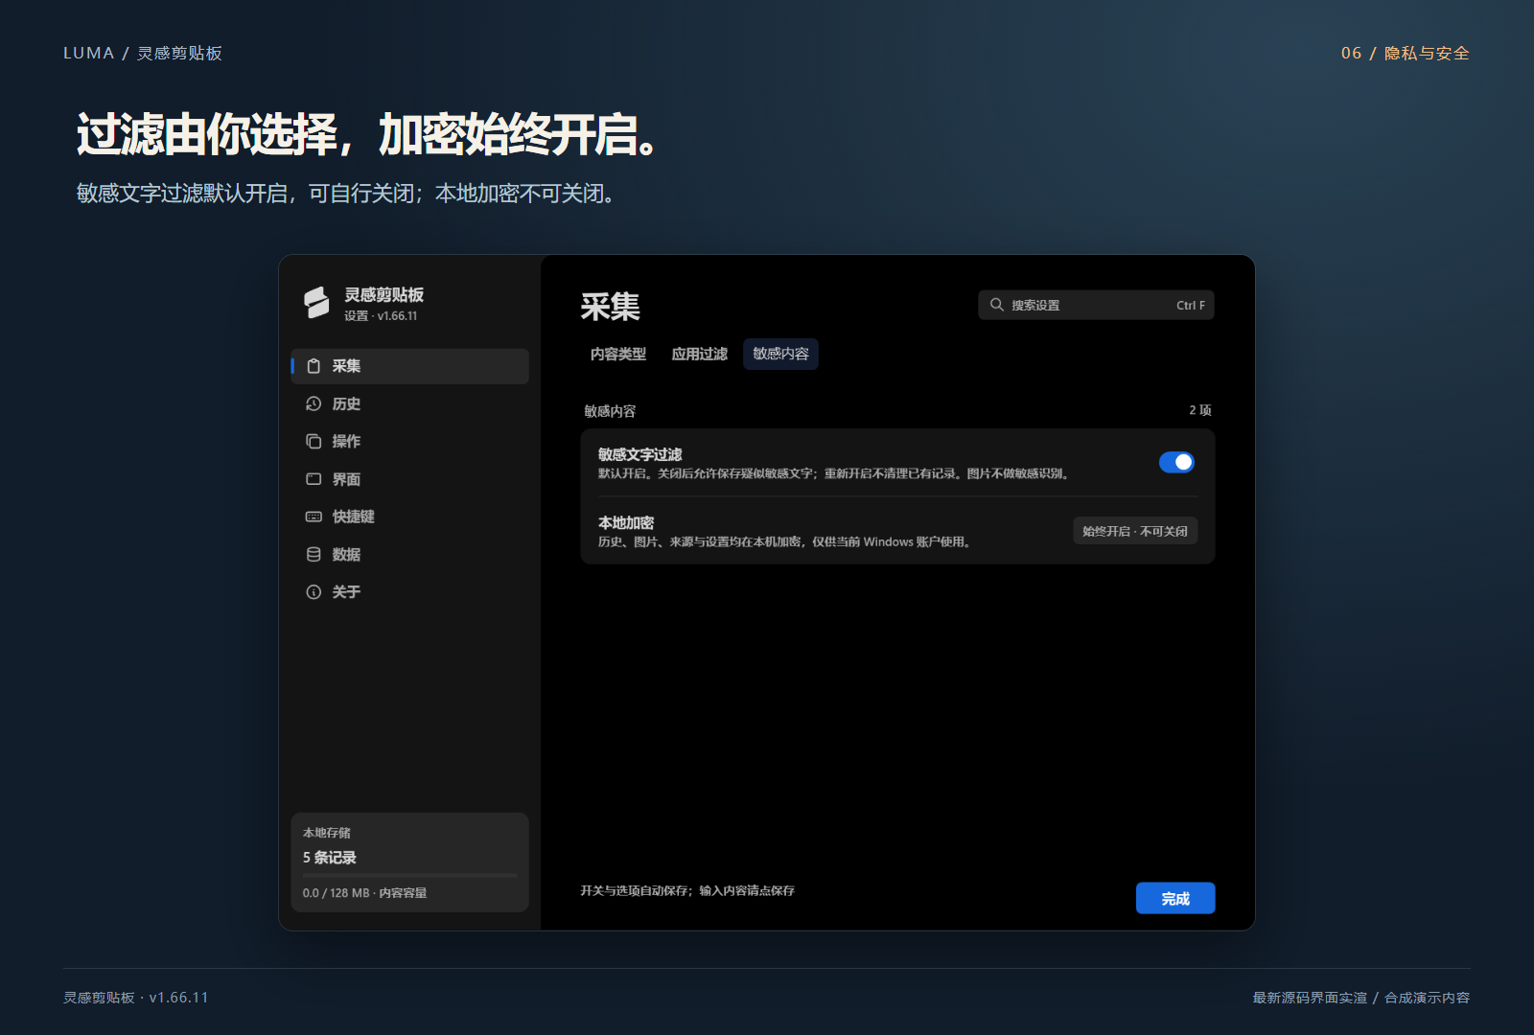Image resolution: width=1534 pixels, height=1035 pixels.
Task: Click the 完成 button
Action: pyautogui.click(x=1175, y=898)
